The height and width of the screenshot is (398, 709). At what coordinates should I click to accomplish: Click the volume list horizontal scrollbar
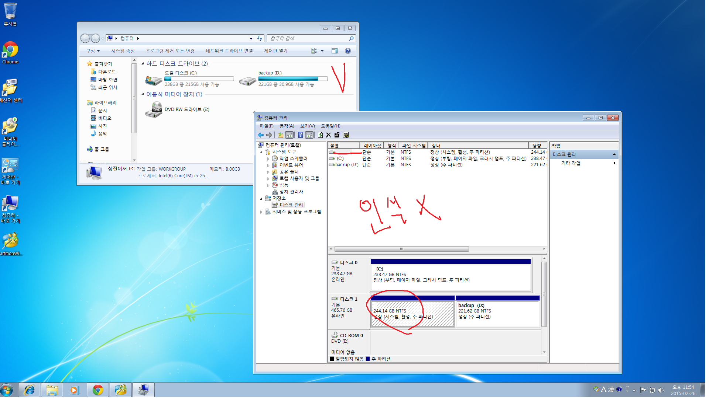[401, 249]
